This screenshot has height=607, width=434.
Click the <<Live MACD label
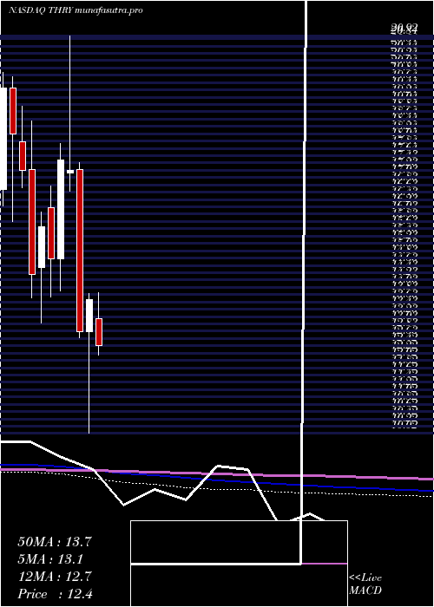pyautogui.click(x=365, y=584)
